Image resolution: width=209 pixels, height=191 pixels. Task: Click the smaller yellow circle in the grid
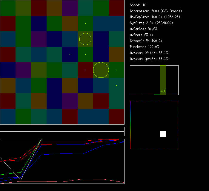[85, 39]
